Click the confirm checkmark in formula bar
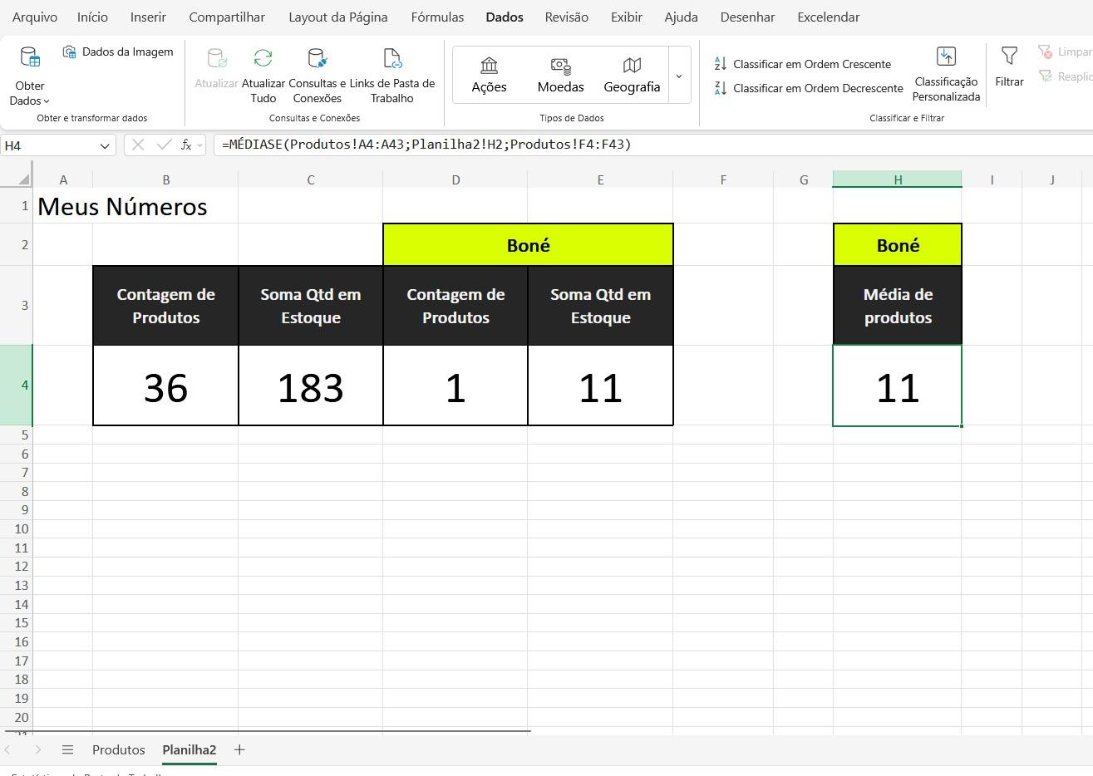This screenshot has width=1093, height=776. [x=164, y=145]
